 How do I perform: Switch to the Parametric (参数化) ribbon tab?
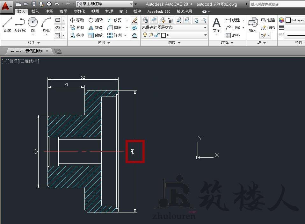(79, 11)
